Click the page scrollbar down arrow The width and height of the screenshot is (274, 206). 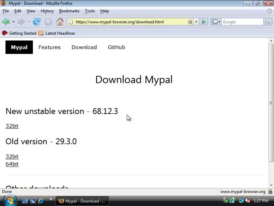pyautogui.click(x=271, y=185)
